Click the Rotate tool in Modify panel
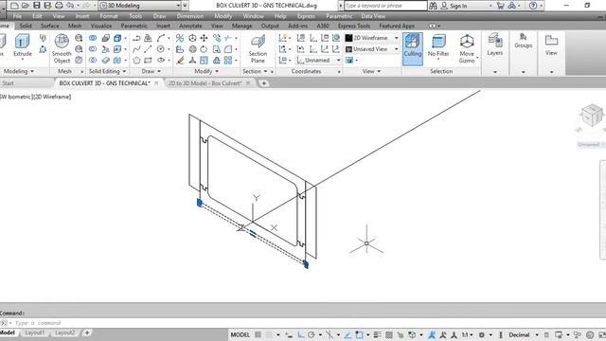Viewport: 606px width, 341px height. (x=205, y=49)
